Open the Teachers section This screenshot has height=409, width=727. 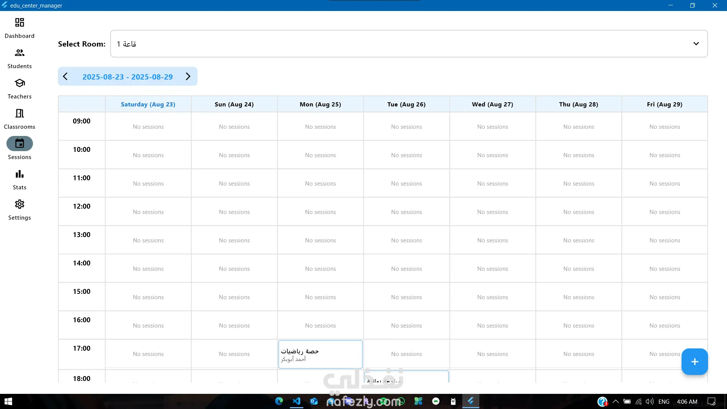coord(19,89)
